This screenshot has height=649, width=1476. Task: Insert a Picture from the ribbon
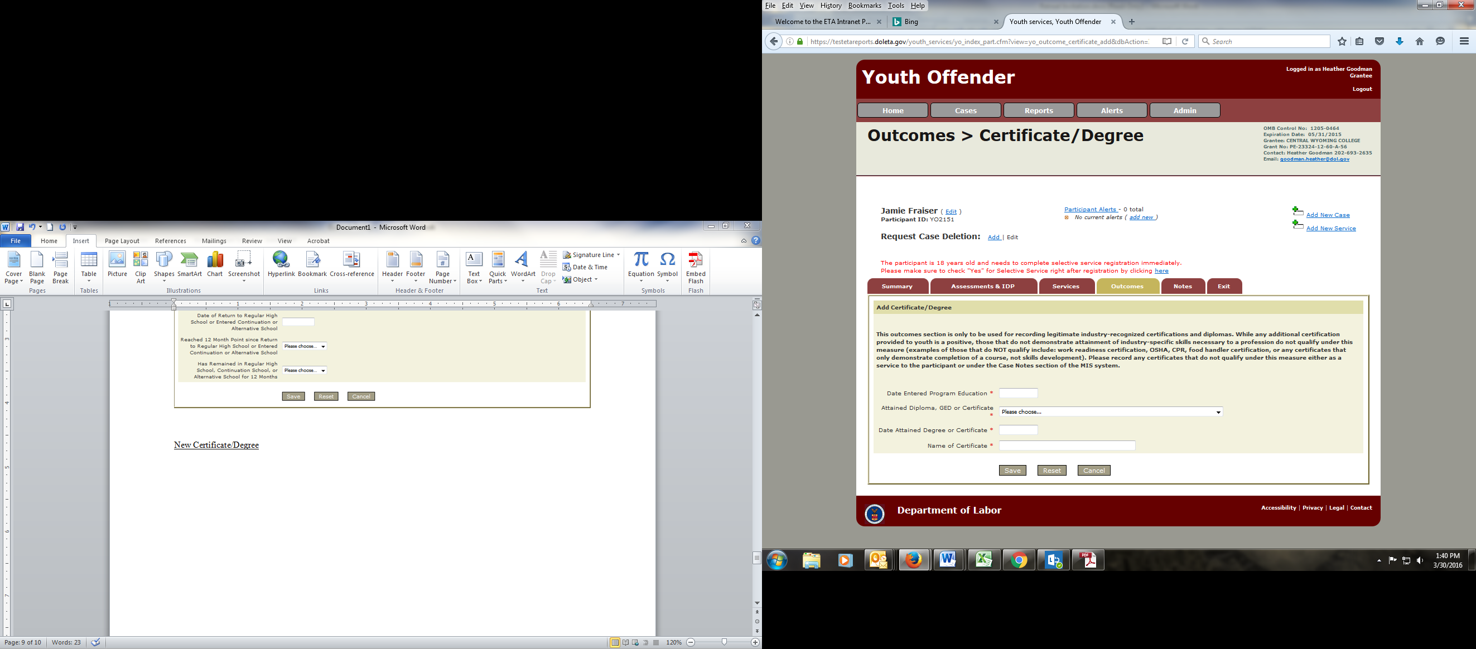(x=117, y=265)
